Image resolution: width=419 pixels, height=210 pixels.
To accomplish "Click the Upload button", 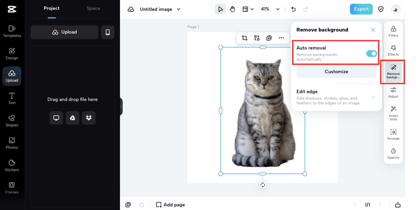I will (64, 32).
